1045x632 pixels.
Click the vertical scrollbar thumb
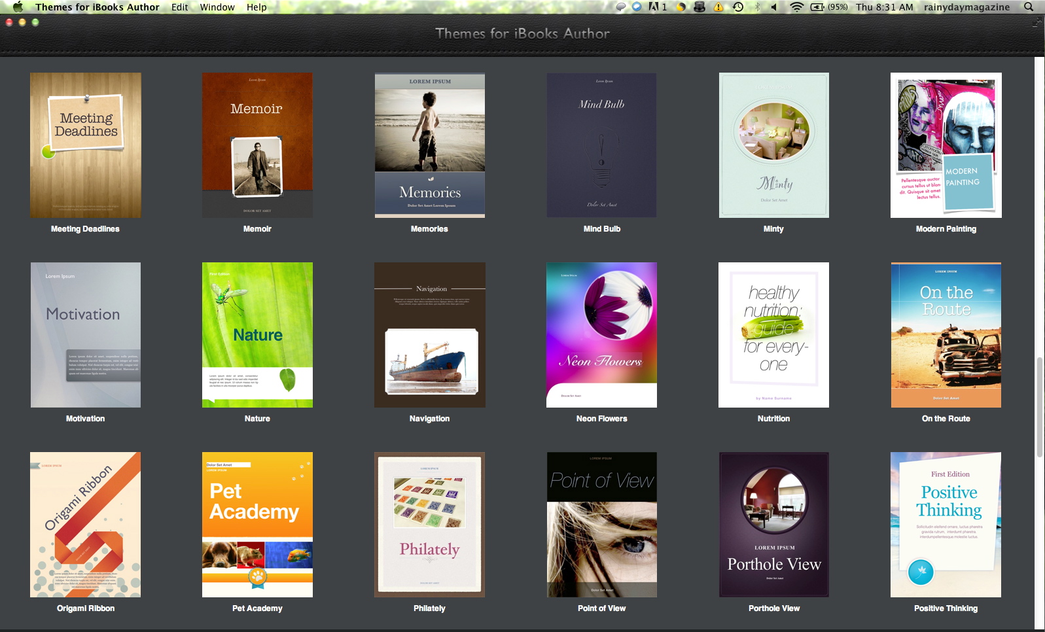pos(1040,407)
